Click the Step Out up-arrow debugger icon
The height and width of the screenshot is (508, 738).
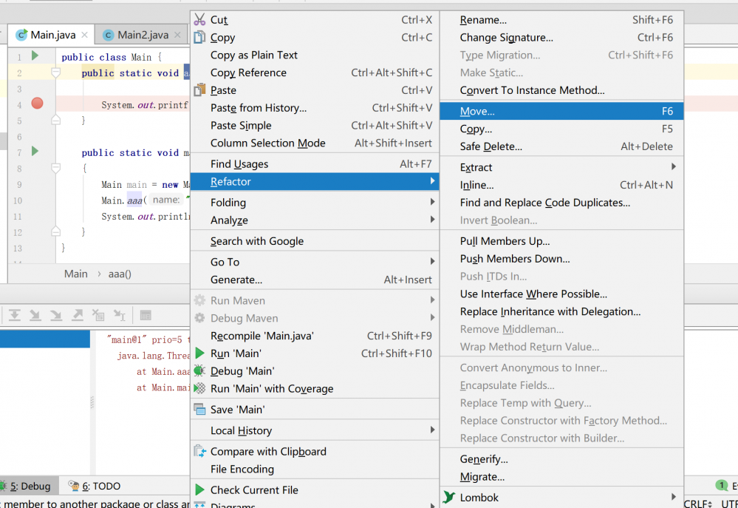tap(76, 315)
